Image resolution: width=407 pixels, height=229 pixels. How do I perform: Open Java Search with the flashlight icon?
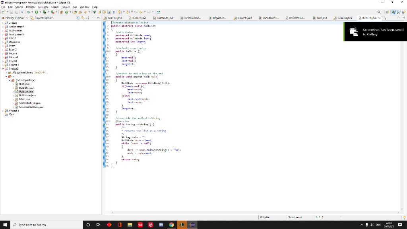85,12
